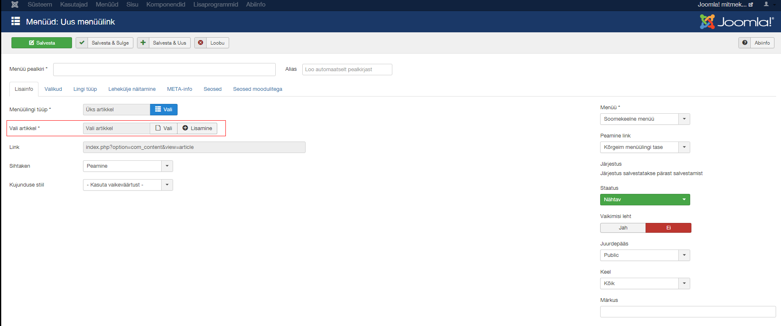Switch to Lehekülje näitamine tab
Screen dimensions: 781x326
(132, 89)
